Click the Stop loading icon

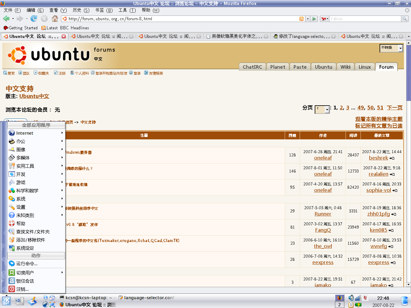point(44,18)
